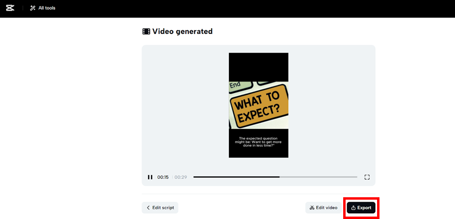Click the CapCut logo icon
The height and width of the screenshot is (219, 455).
[x=10, y=8]
